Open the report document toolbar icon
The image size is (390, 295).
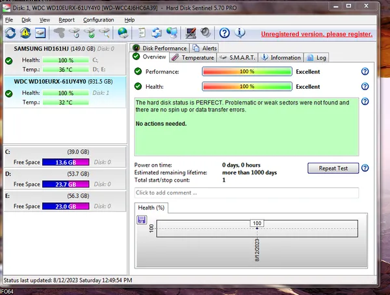pos(142,33)
